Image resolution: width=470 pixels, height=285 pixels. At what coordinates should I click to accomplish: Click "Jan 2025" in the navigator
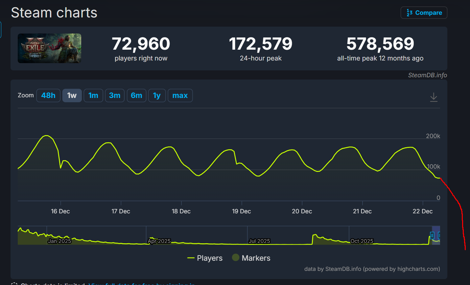[x=59, y=241]
